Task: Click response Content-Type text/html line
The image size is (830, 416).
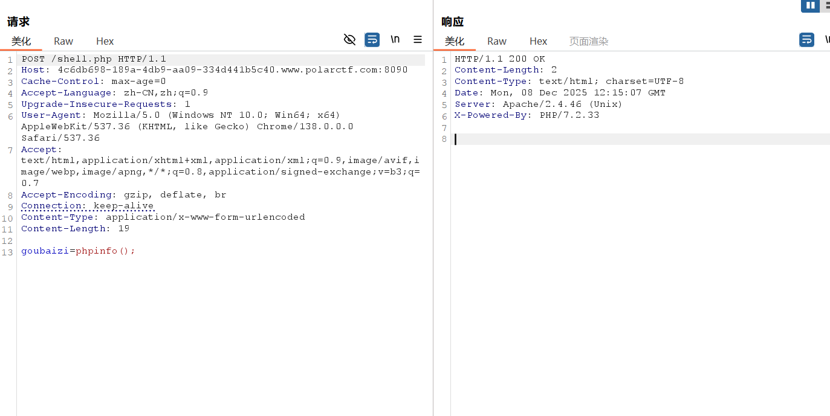Action: click(569, 82)
